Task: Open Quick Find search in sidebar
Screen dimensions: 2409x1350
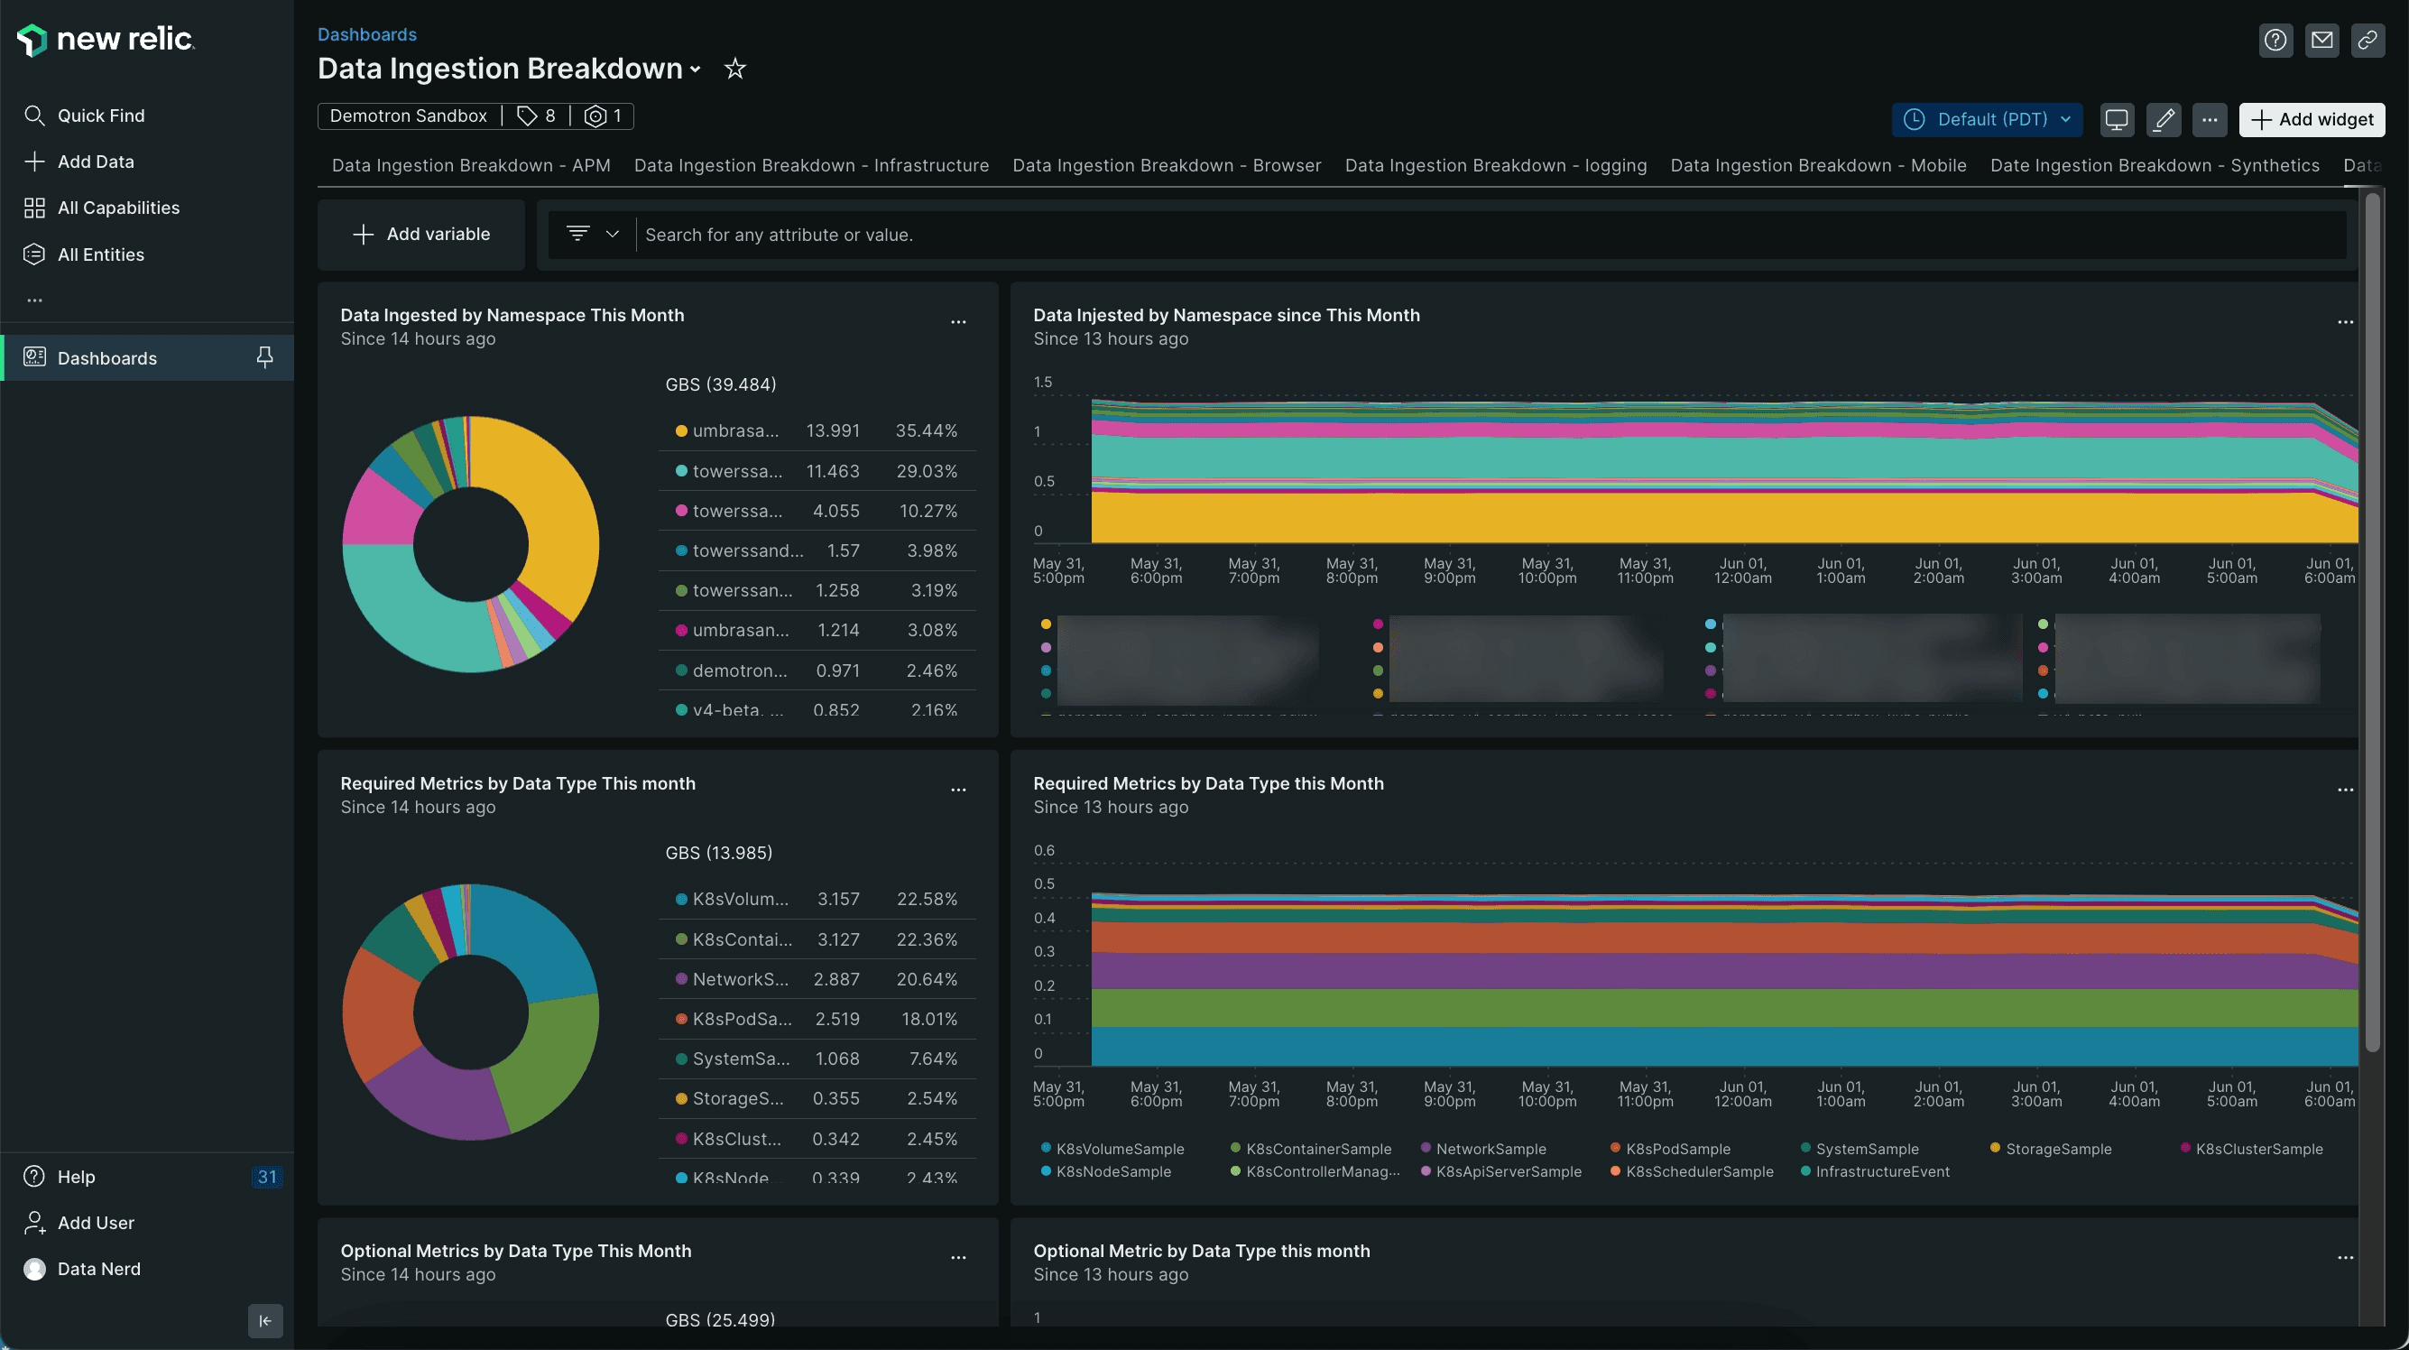Action: pyautogui.click(x=101, y=116)
